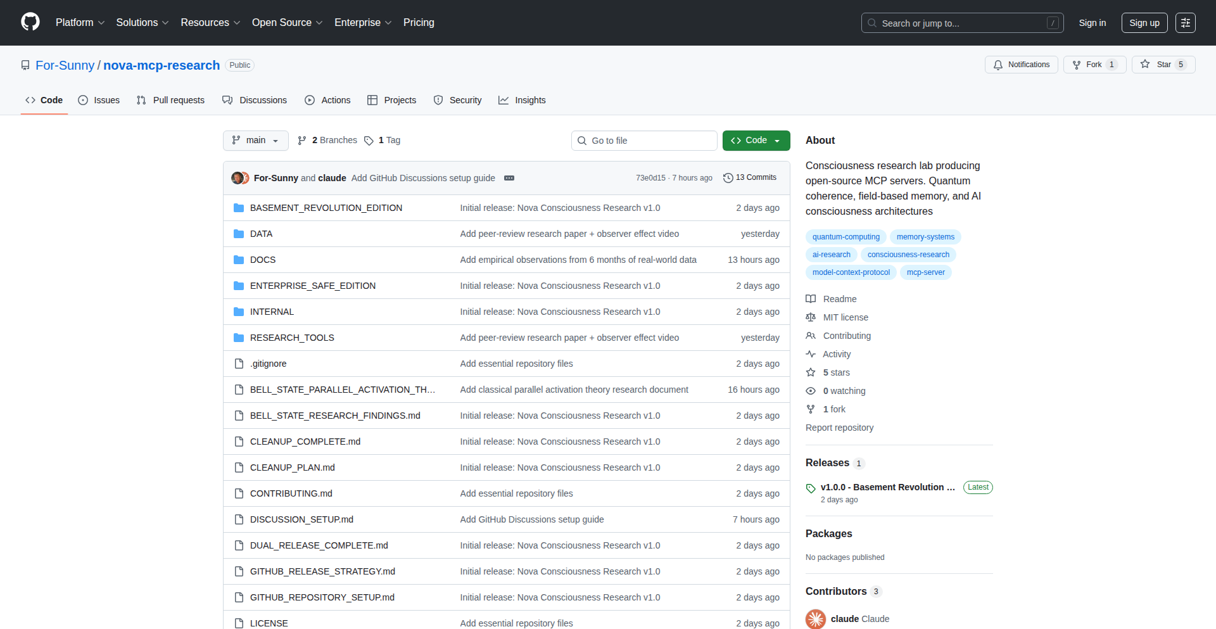The height and width of the screenshot is (629, 1216).
Task: Open the Insights tab
Action: click(522, 100)
